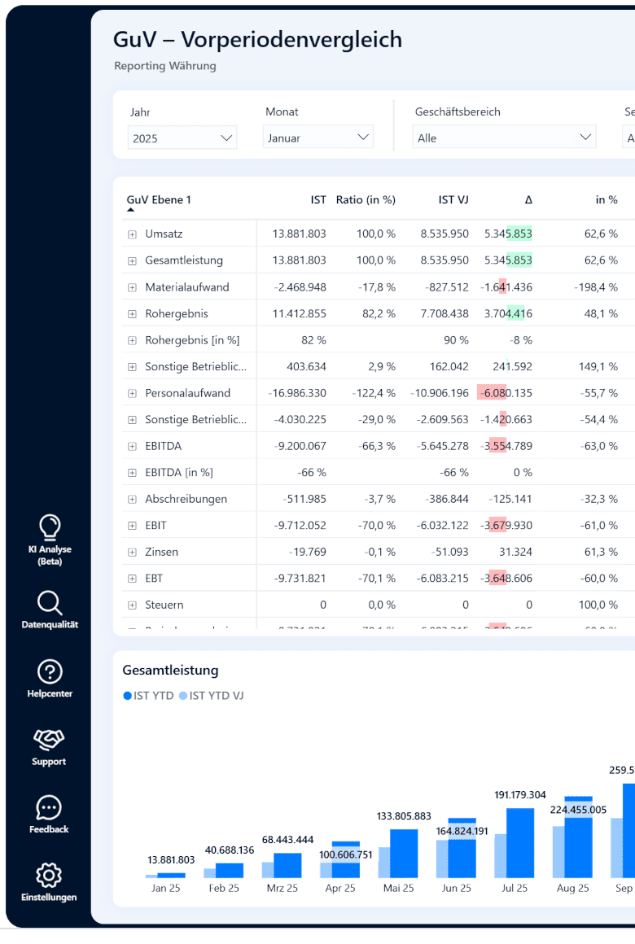Select the Jan 25 dark blue bar
The width and height of the screenshot is (635, 944).
pyautogui.click(x=171, y=876)
